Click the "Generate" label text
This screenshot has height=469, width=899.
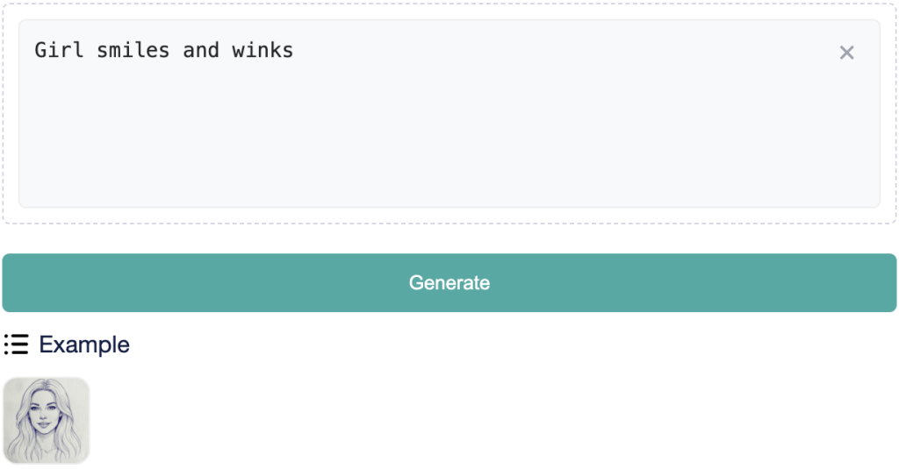[449, 282]
